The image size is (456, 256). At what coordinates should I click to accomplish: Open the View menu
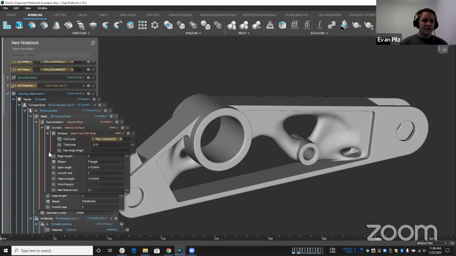click(28, 8)
